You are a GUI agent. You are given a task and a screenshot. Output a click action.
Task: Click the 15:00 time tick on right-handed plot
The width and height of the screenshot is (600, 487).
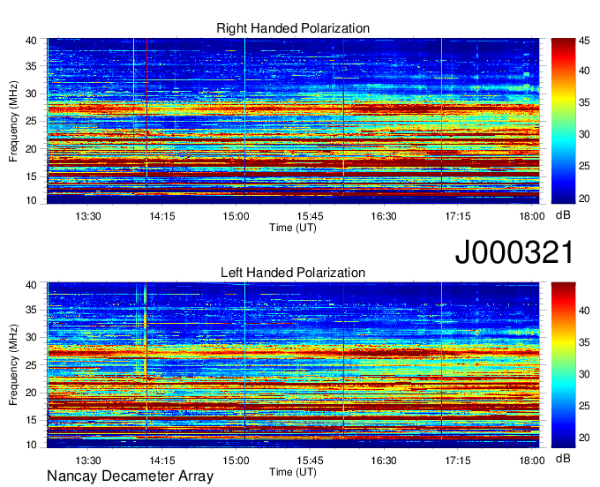pyautogui.click(x=236, y=216)
